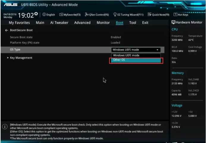Click the info icon in help panel
The height and width of the screenshot is (143, 206).
pyautogui.click(x=5, y=127)
